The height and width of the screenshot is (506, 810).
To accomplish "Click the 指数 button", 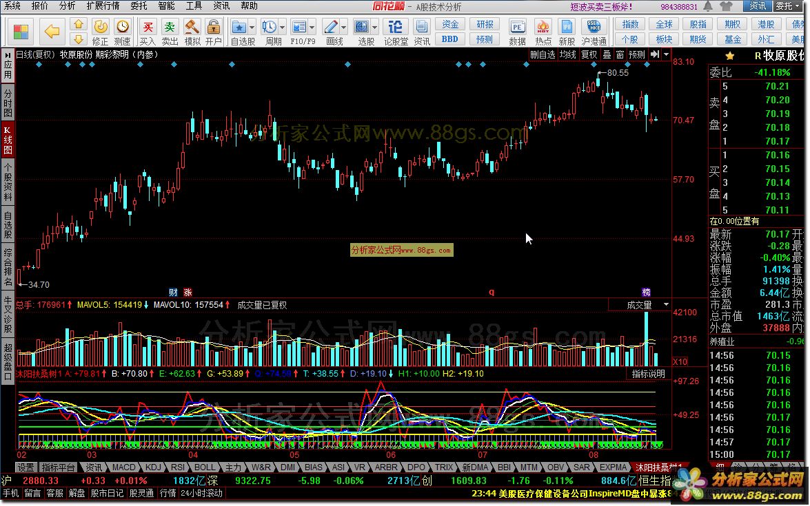I will pos(630,24).
